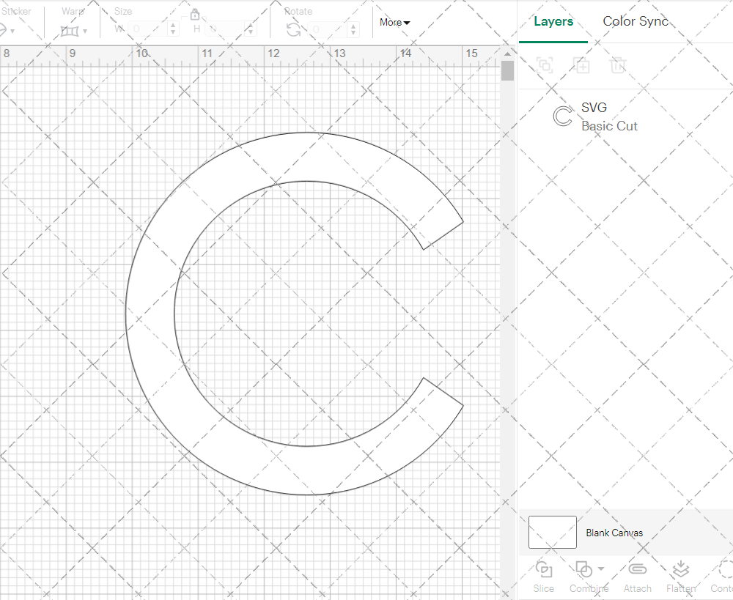733x600 pixels.
Task: Open the Combine dropdown arrow
Action: pyautogui.click(x=601, y=569)
